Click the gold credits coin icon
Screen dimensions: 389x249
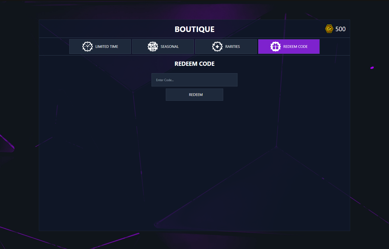pos(329,29)
